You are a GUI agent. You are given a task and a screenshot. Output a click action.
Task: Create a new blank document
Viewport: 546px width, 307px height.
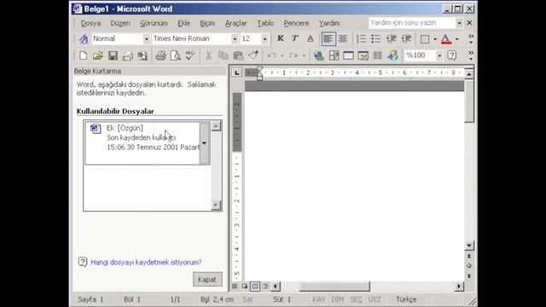pyautogui.click(x=84, y=55)
